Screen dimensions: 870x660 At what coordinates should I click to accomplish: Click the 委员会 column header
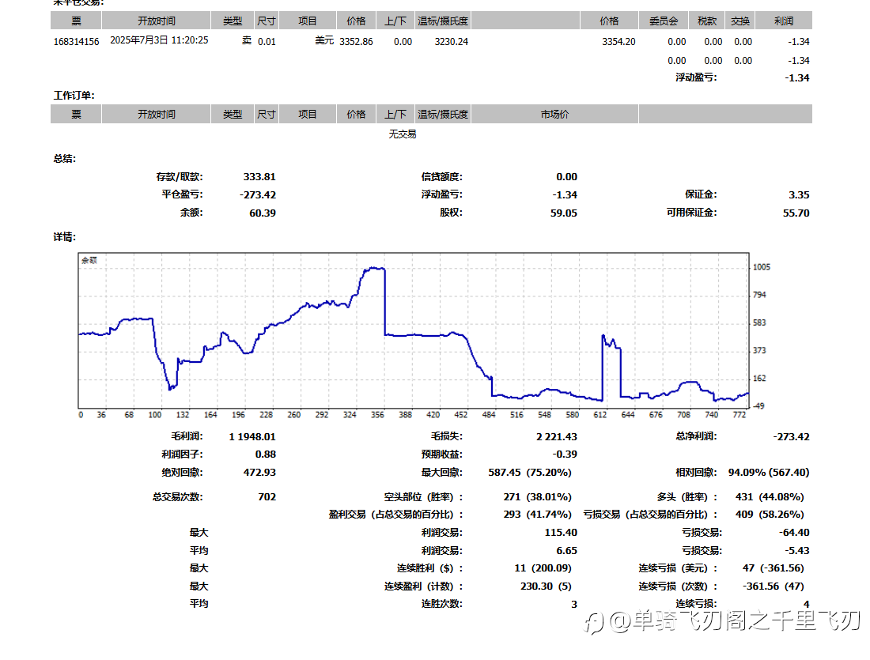[664, 21]
